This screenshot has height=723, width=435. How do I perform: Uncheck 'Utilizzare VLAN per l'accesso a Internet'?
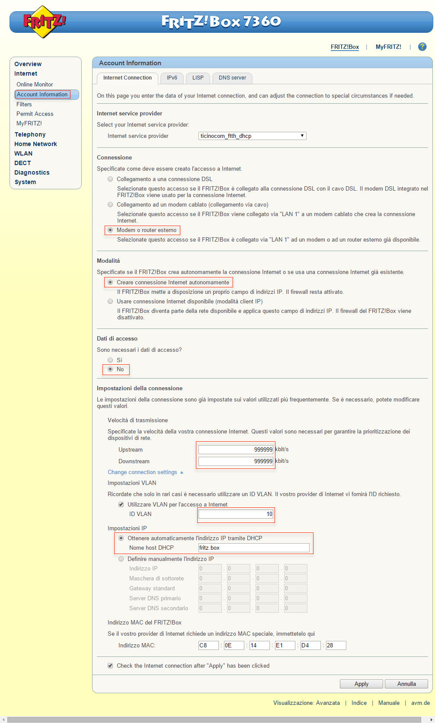coord(121,504)
